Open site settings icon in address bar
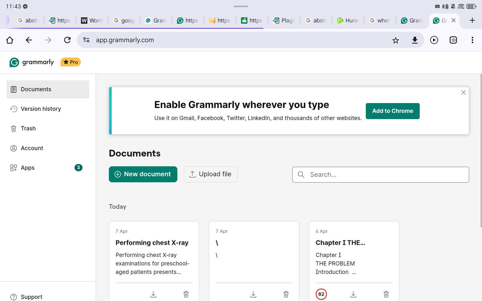Screen dimensions: 482x301 [86, 40]
